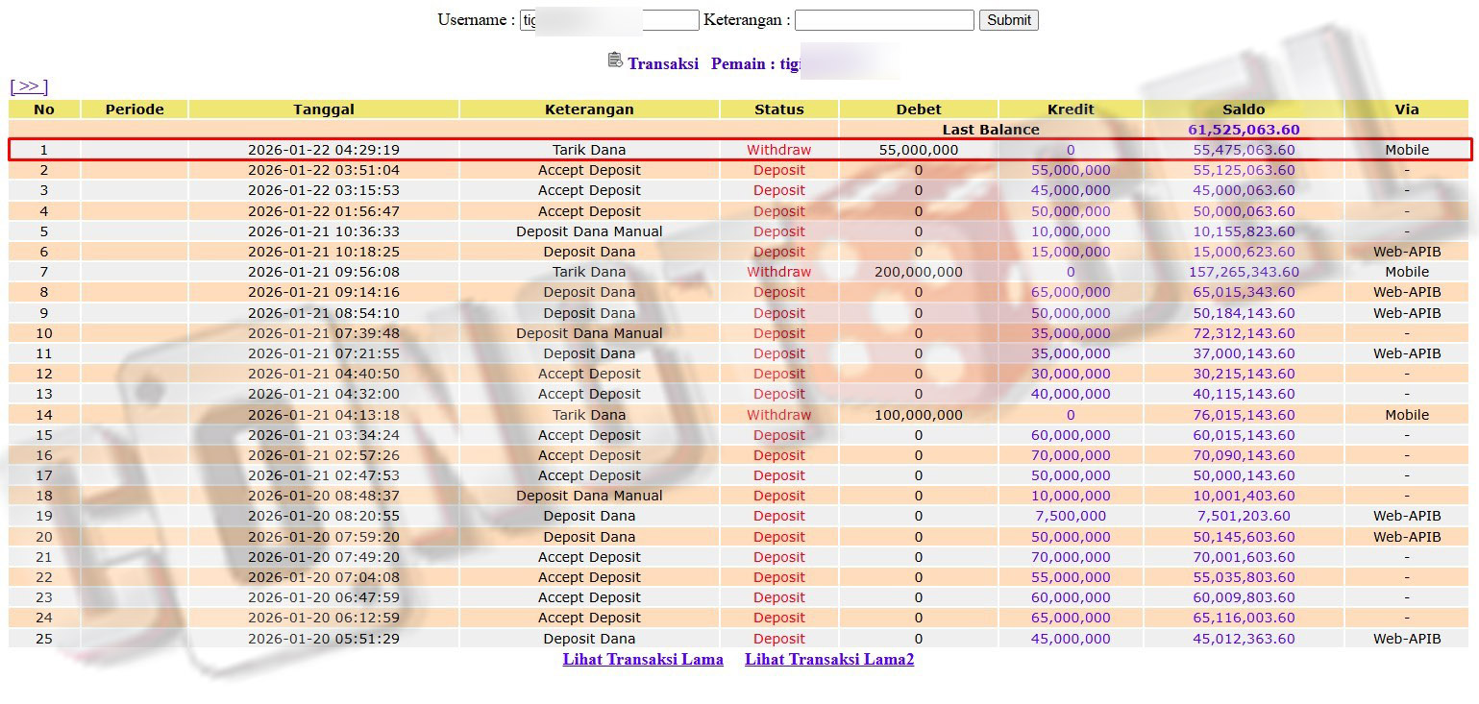Screen dimensions: 1479x704
Task: Click the Status column header
Action: coord(778,109)
